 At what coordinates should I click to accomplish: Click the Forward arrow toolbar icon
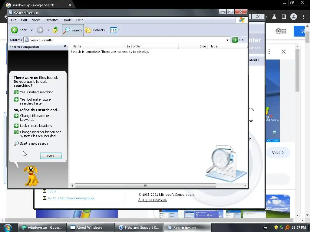coord(40,30)
